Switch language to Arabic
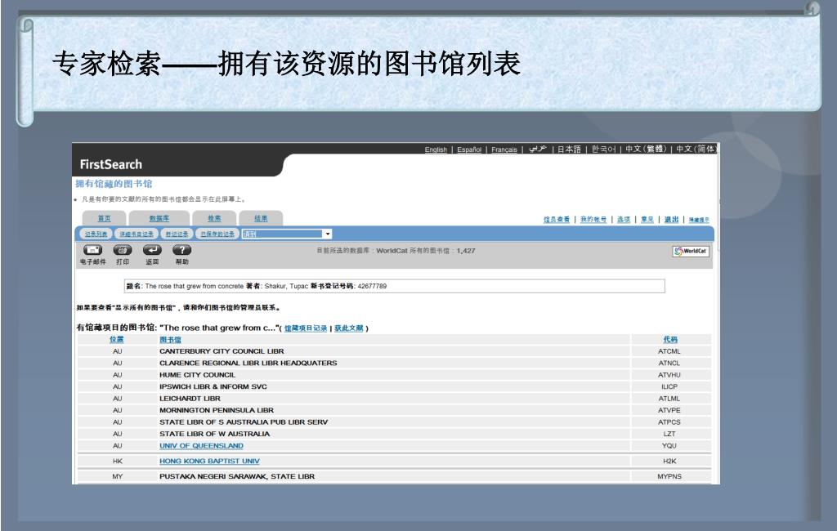Viewport: 837px width, 531px height. pos(538,149)
